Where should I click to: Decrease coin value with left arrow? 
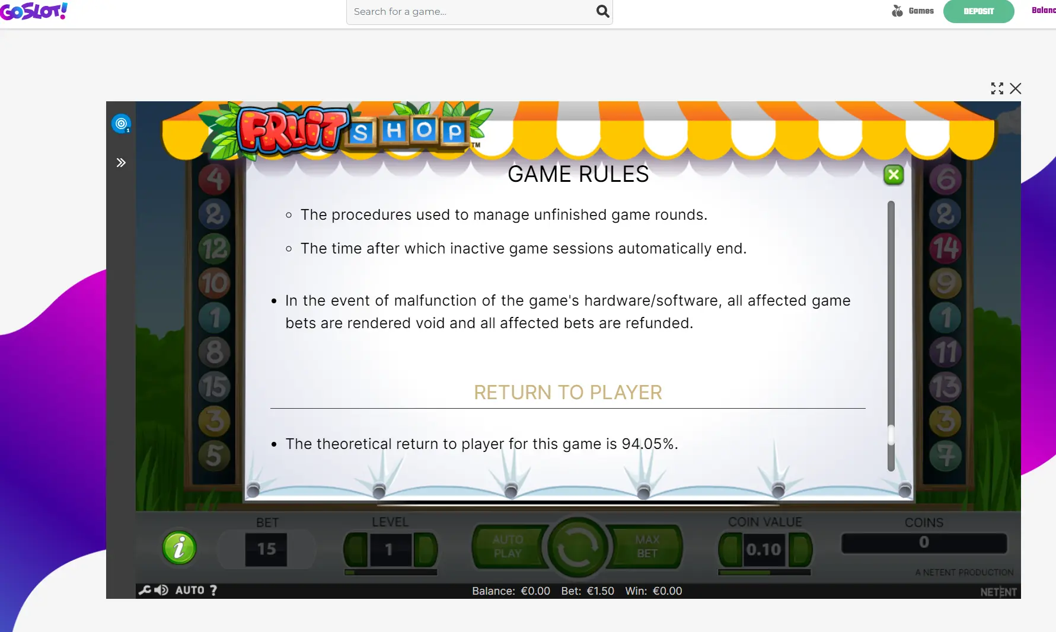click(730, 550)
